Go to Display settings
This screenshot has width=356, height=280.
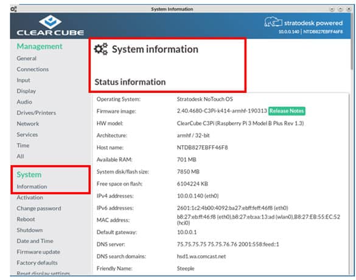tap(26, 91)
